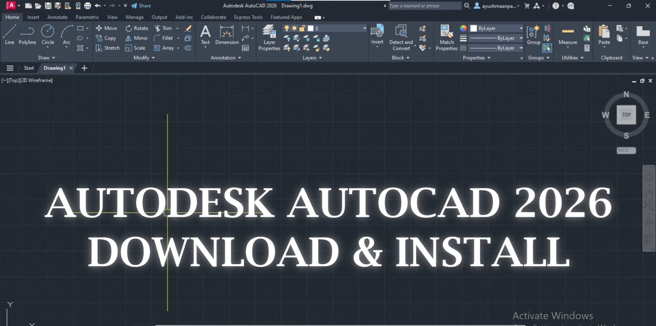Select the Line tool
Viewport: 656px width, 326px height.
(9, 34)
